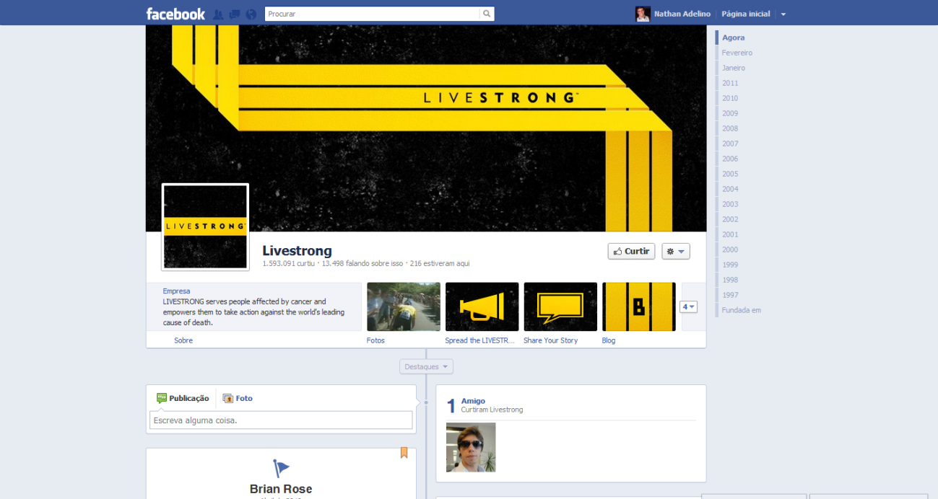Click 'Curtiram Livestrong' text
Screen dimensions: 938x499
pyautogui.click(x=492, y=410)
